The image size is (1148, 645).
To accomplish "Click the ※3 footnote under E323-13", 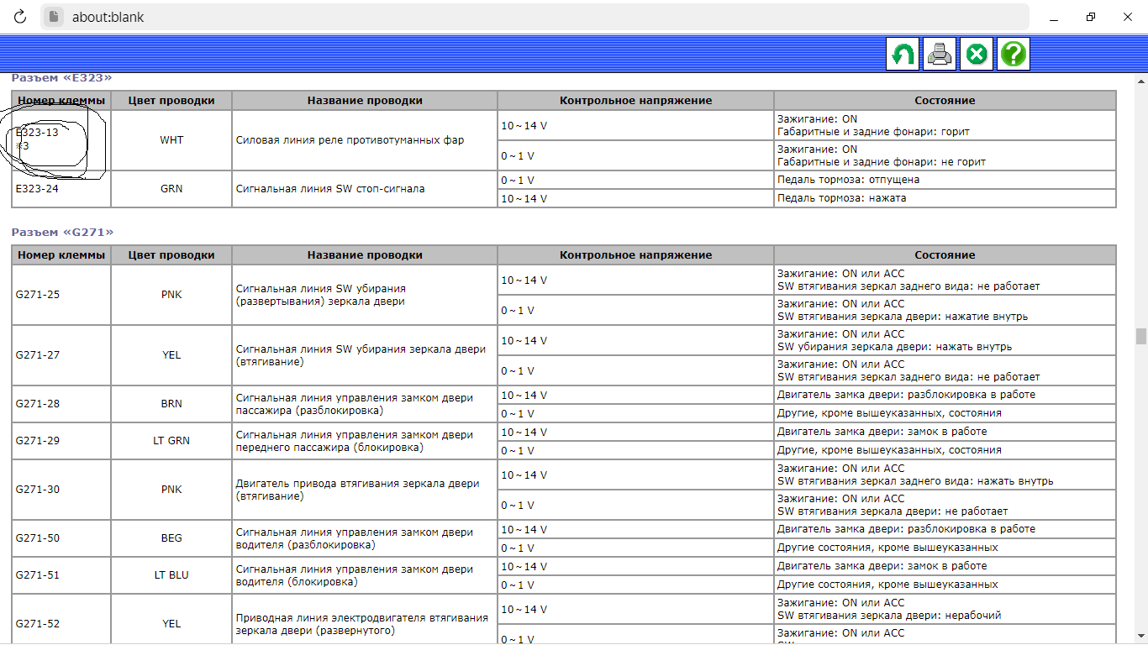I will (23, 146).
